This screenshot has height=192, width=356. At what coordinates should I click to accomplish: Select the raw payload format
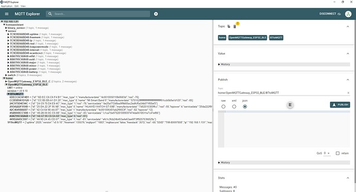coord(223,106)
